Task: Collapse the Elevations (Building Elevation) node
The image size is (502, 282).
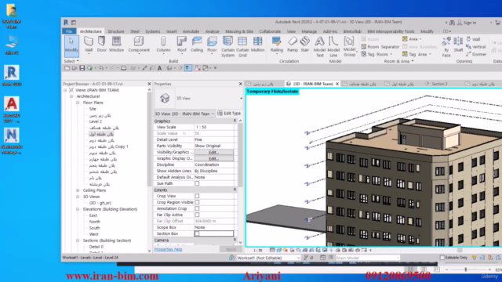Action: [78, 209]
